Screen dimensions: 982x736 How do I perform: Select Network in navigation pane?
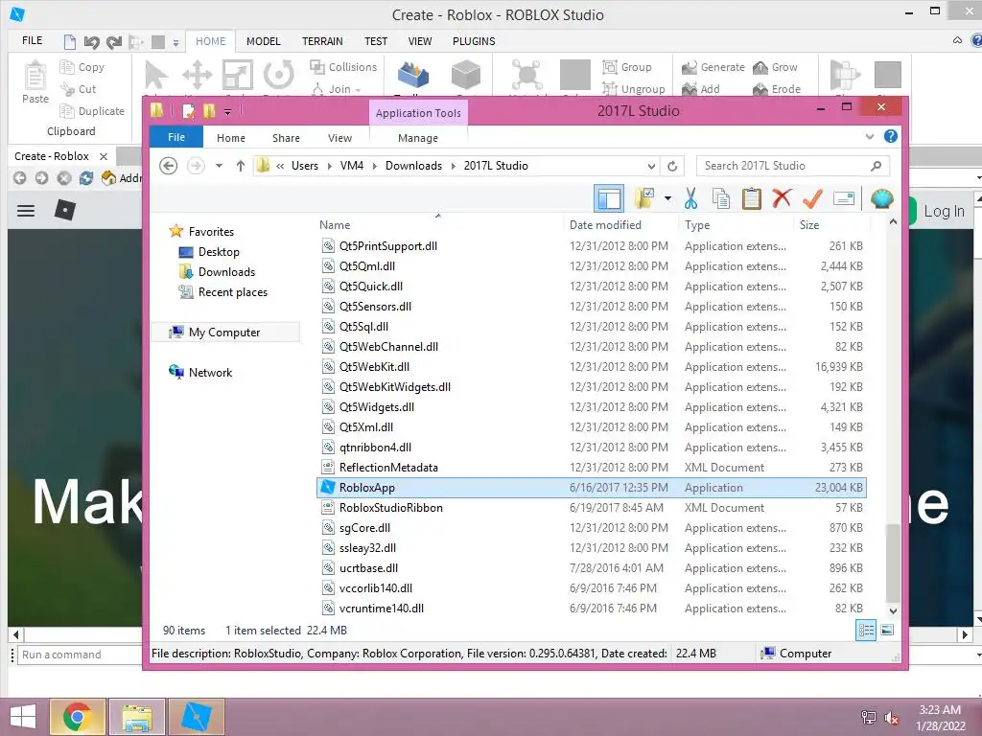coord(210,373)
